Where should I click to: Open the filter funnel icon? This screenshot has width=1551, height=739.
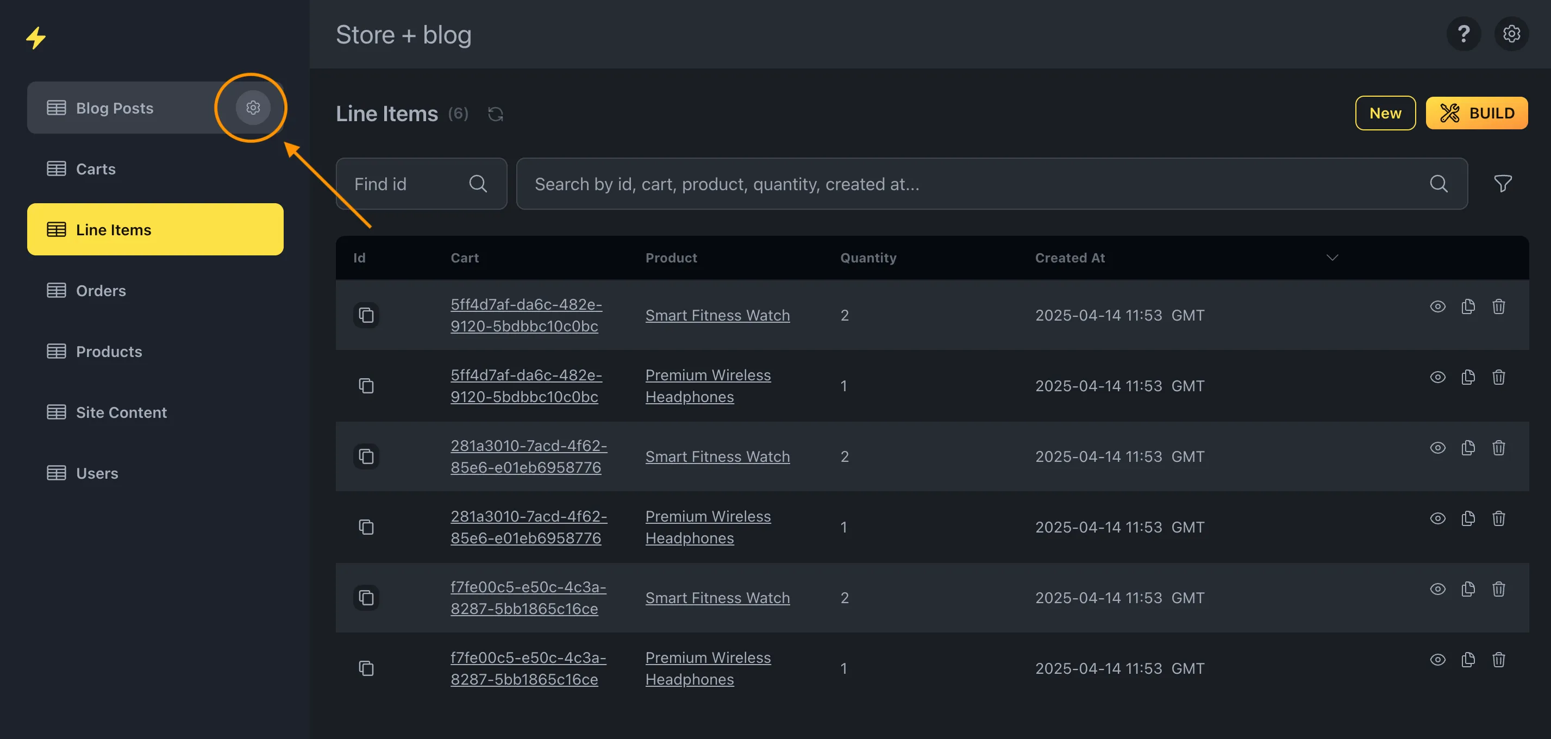point(1502,184)
